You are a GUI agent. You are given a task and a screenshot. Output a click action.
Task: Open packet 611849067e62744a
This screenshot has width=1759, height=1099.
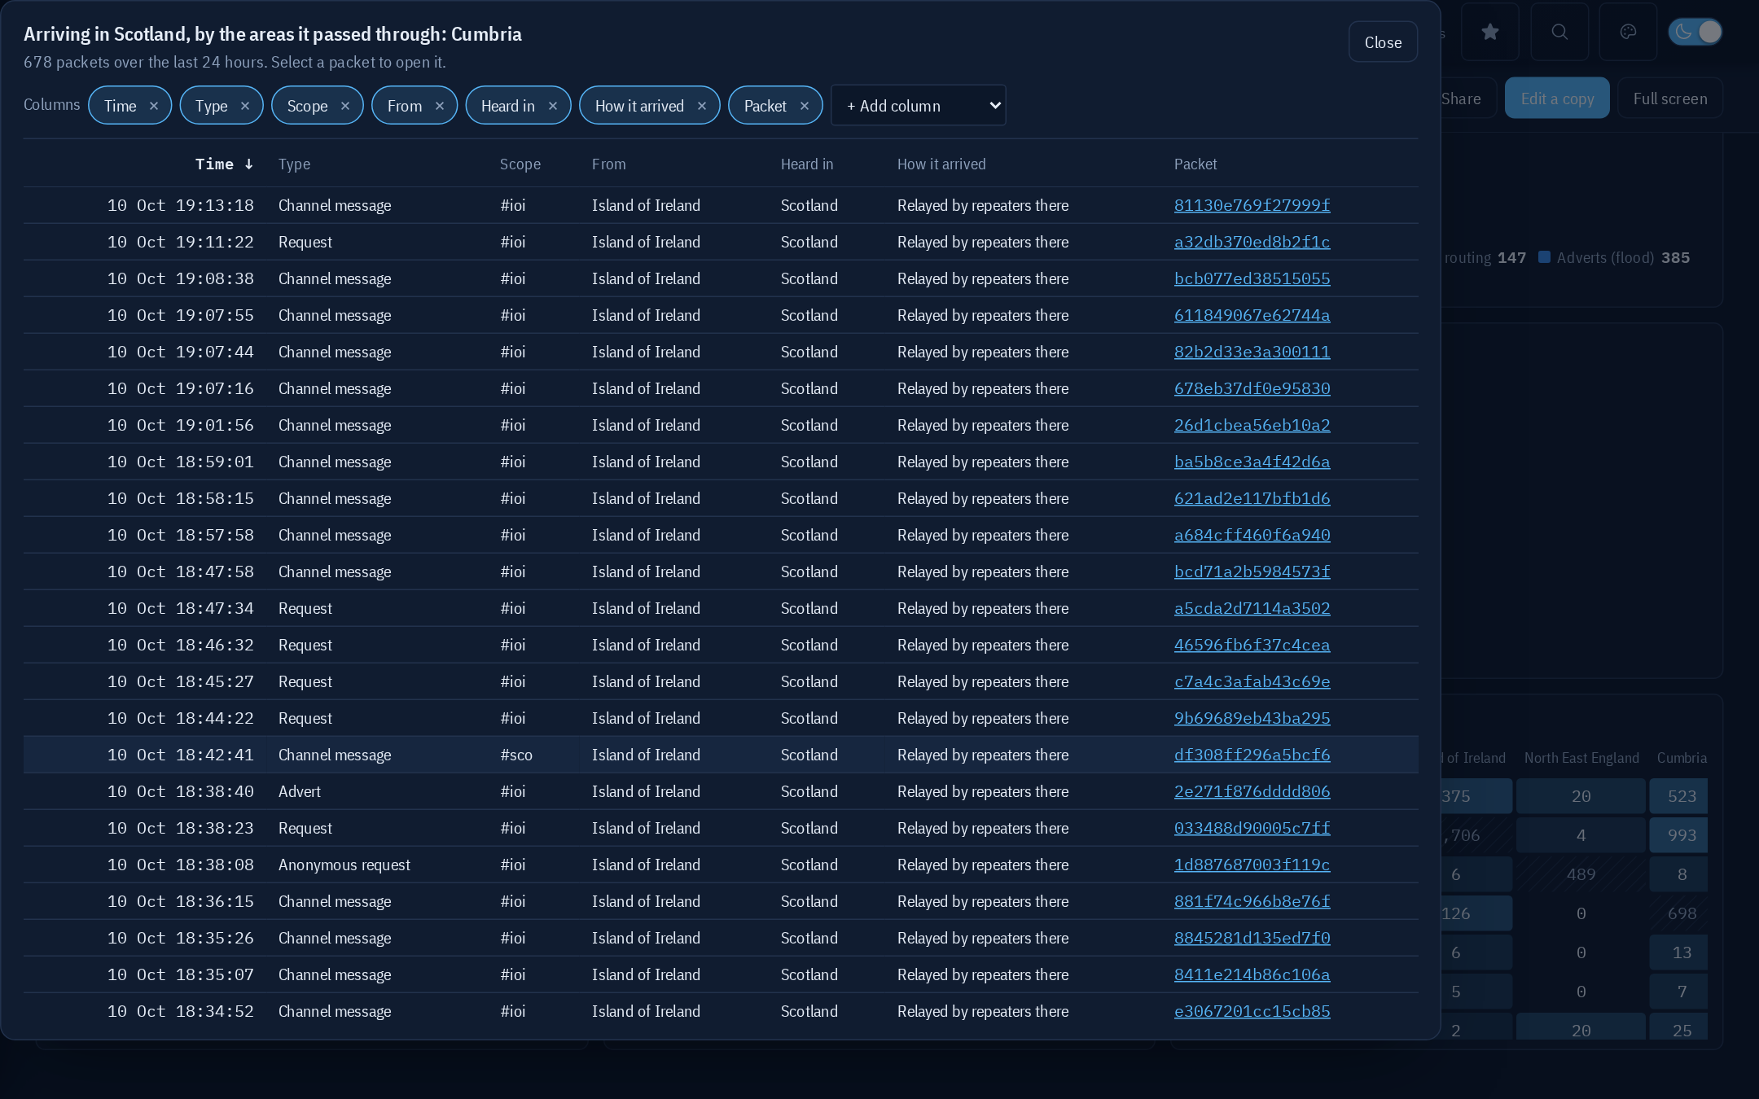(x=1252, y=315)
